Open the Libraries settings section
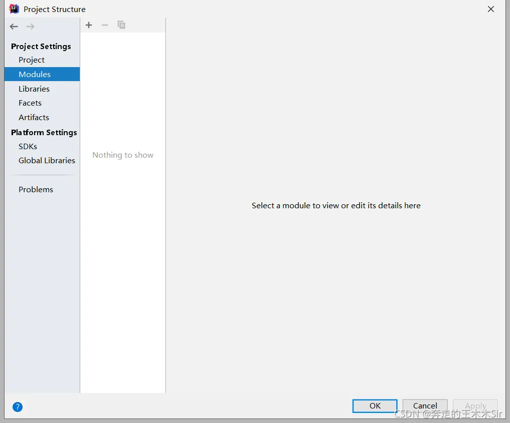Image resolution: width=510 pixels, height=423 pixels. click(x=34, y=89)
